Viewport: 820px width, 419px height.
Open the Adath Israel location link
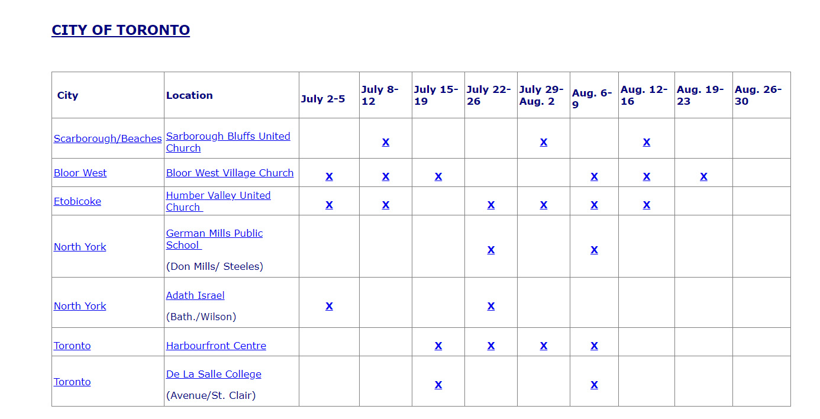[x=195, y=295]
